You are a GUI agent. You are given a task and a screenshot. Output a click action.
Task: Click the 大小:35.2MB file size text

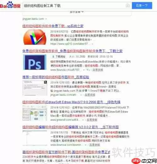coord(77,57)
